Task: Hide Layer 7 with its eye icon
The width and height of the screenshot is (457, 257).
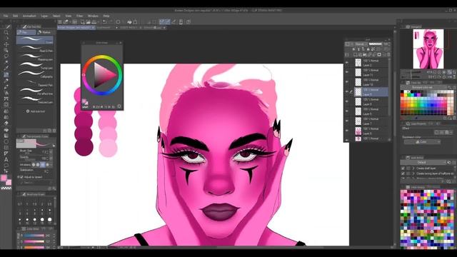Action: click(347, 121)
